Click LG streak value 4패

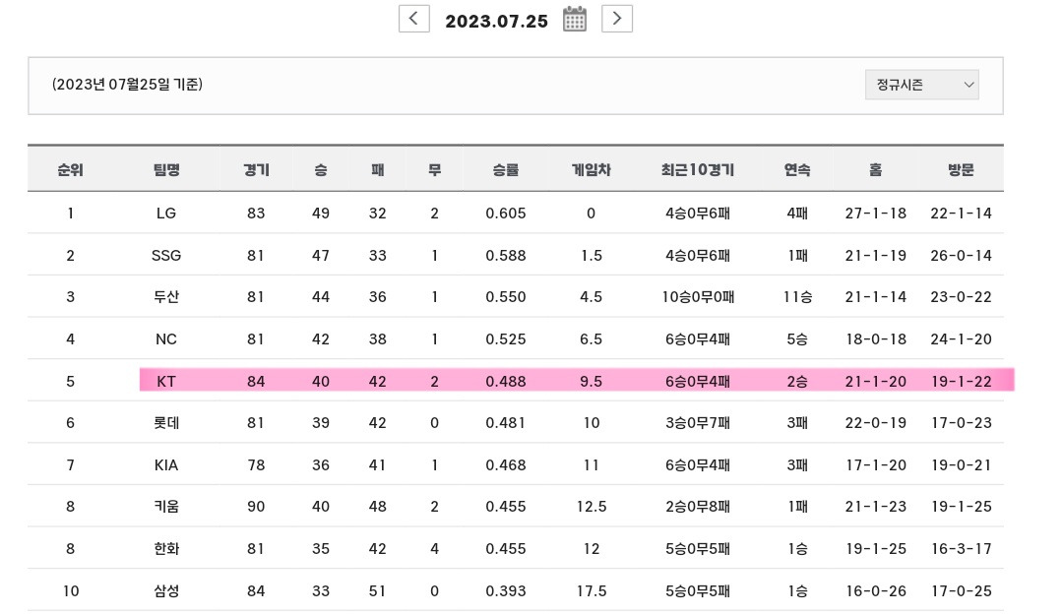(x=797, y=214)
